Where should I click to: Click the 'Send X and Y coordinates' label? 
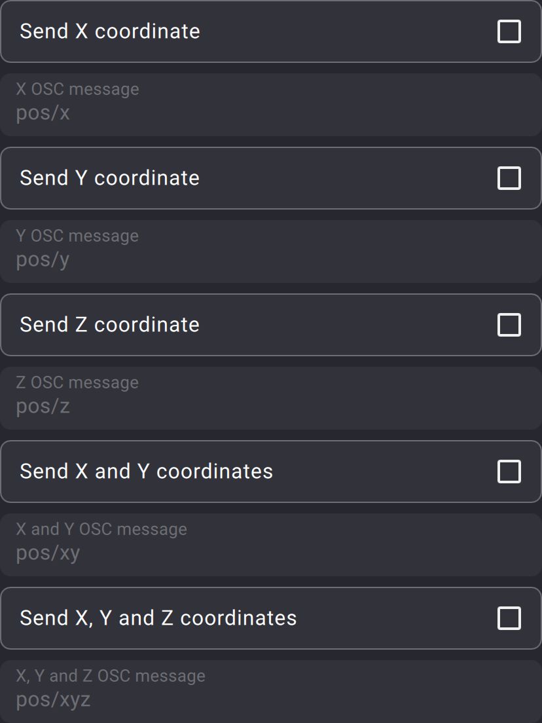147,472
